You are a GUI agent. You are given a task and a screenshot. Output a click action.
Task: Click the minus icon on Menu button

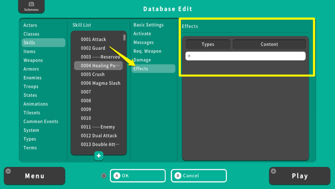[8, 171]
